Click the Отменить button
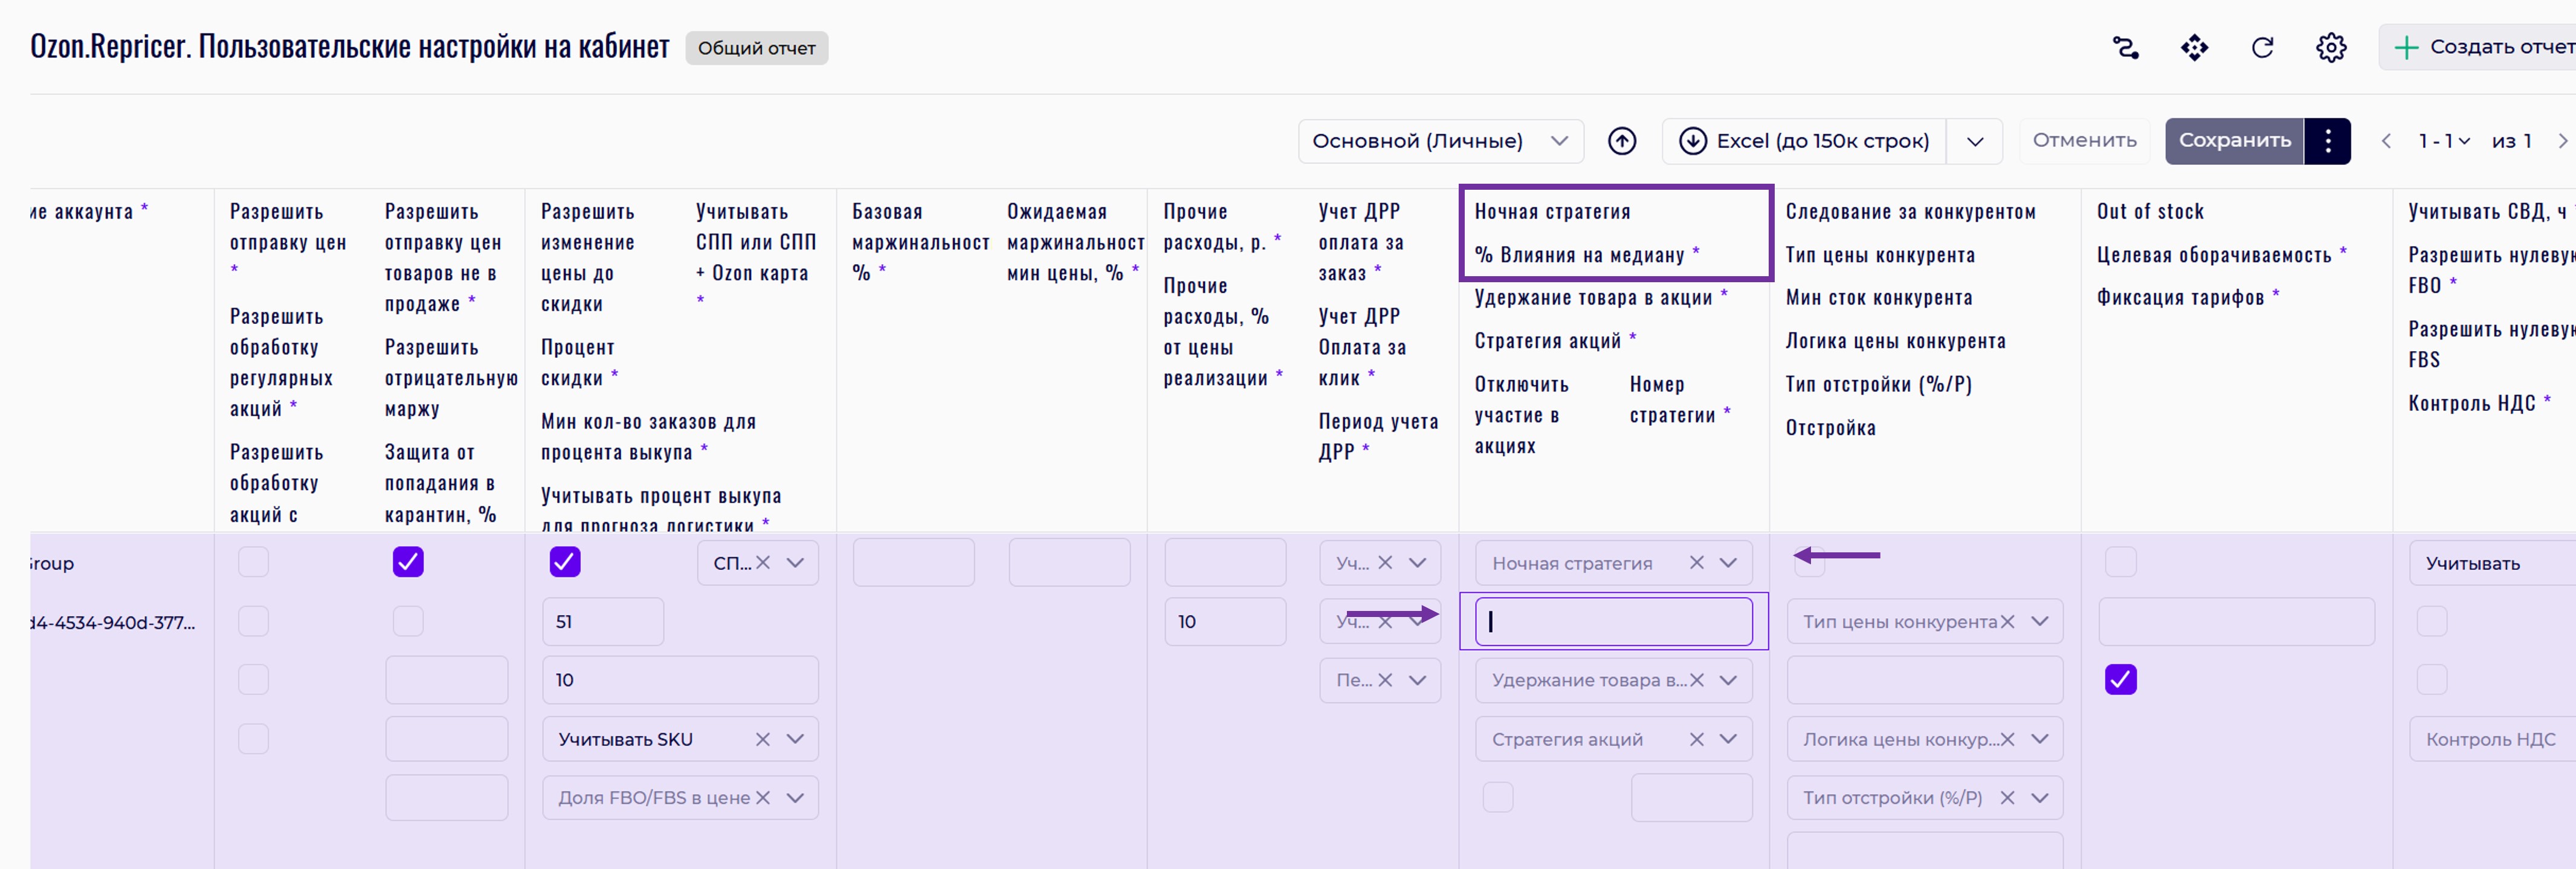Image resolution: width=2576 pixels, height=869 pixels. (2084, 141)
